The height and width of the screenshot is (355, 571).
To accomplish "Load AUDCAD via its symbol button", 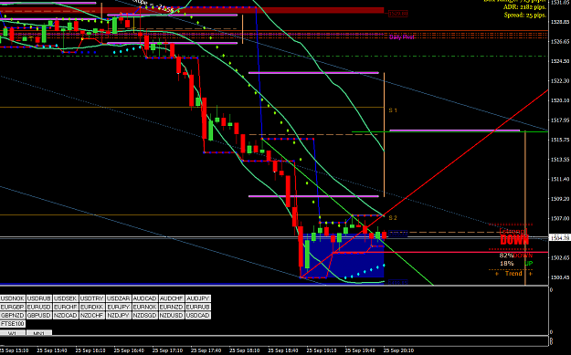I will (x=145, y=298).
